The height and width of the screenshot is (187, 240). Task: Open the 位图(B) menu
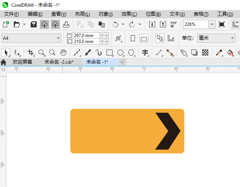153,14
